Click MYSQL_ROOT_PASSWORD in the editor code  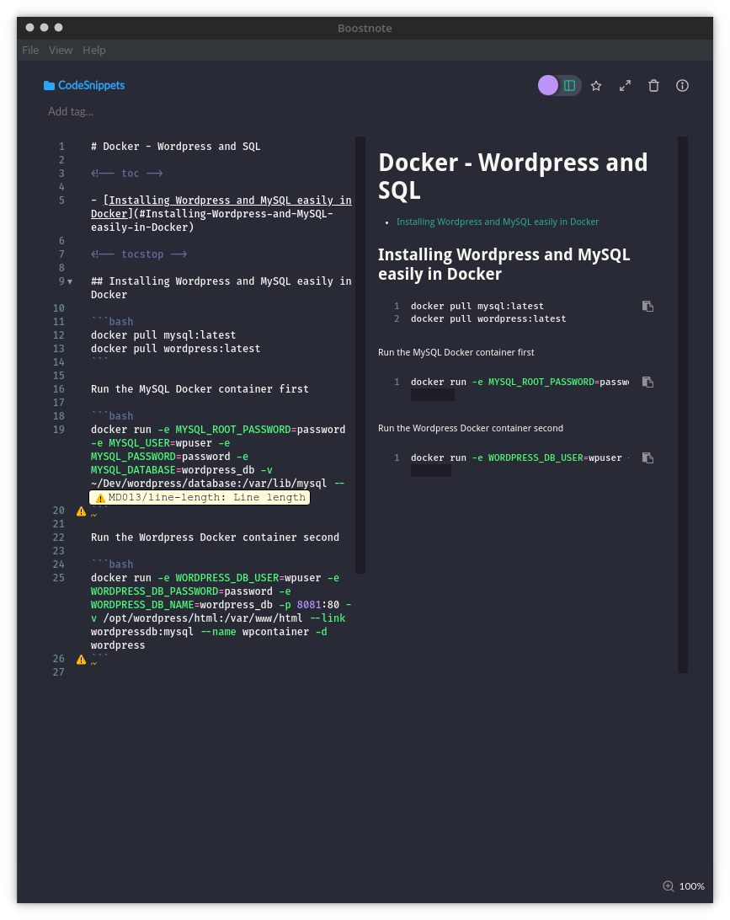point(233,430)
